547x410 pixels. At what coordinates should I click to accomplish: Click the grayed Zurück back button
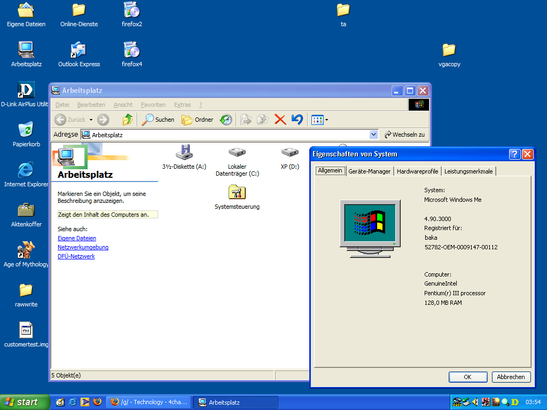70,120
